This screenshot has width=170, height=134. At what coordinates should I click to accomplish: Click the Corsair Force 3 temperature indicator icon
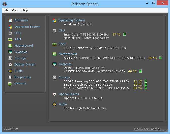146,84
